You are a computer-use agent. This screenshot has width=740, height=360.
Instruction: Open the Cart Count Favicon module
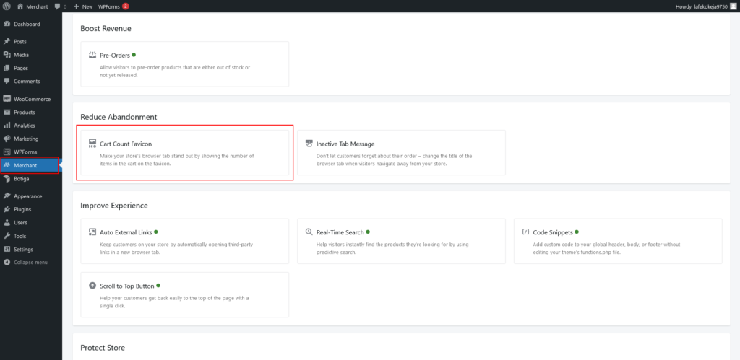(x=184, y=153)
